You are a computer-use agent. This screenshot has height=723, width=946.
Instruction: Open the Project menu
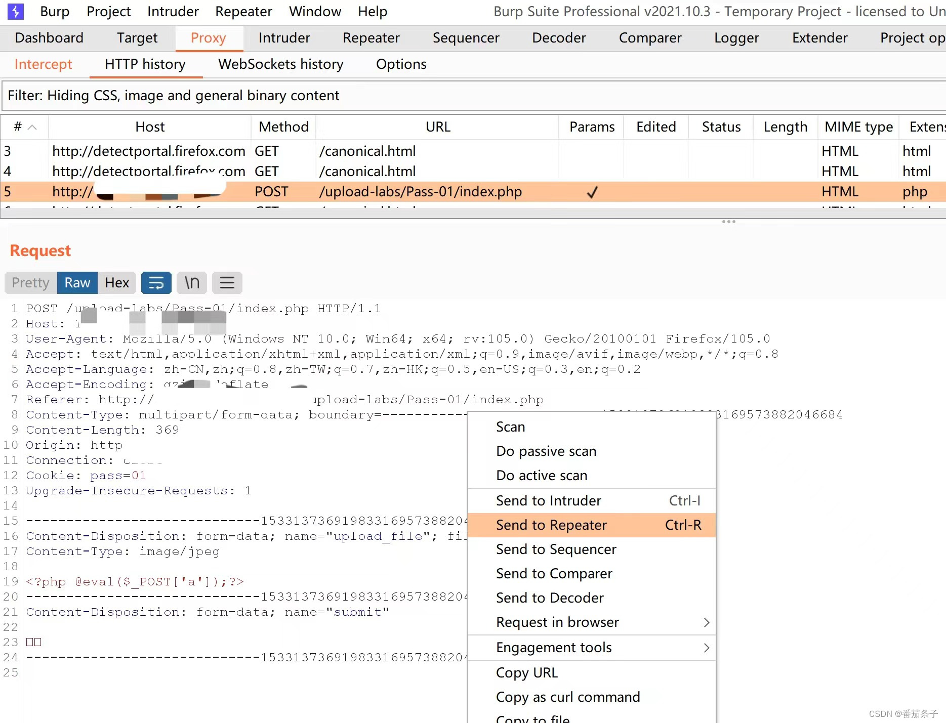click(108, 11)
